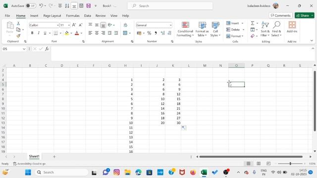This screenshot has height=178, width=317.
Task: Switch to the Page Layout tab
Action: 52,15
